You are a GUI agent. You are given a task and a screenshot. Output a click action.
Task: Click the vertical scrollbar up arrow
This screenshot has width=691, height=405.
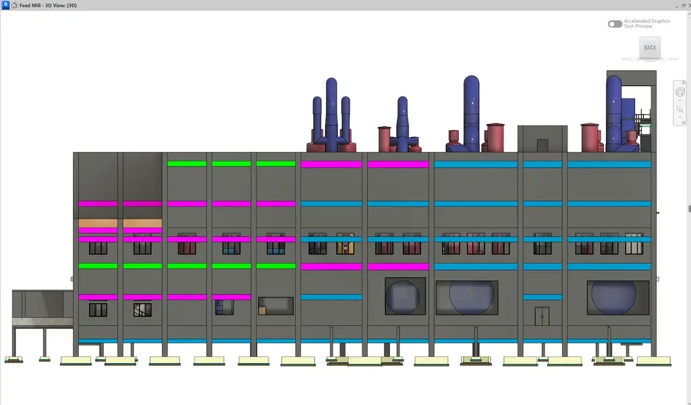[x=689, y=13]
